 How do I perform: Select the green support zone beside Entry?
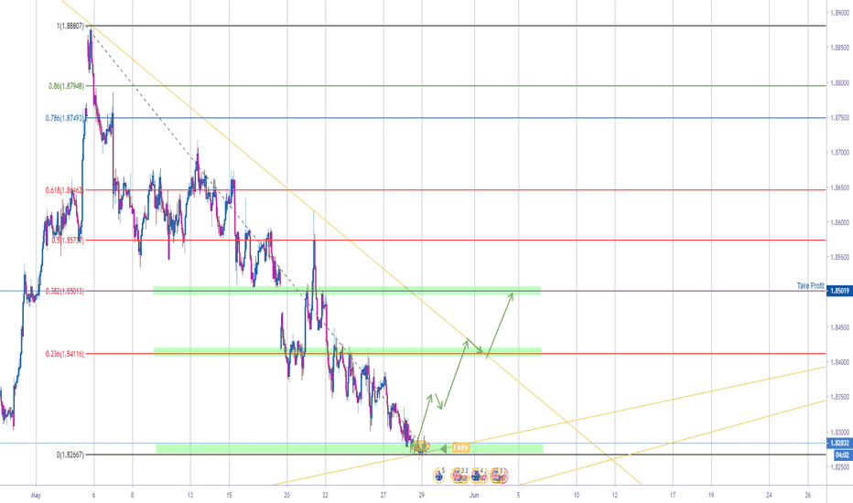(350, 448)
